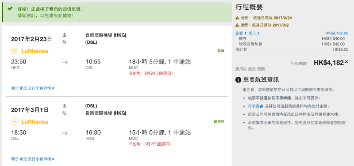
Task: Click the Lufthansa crane logo on outbound flight
Action: click(x=14, y=51)
